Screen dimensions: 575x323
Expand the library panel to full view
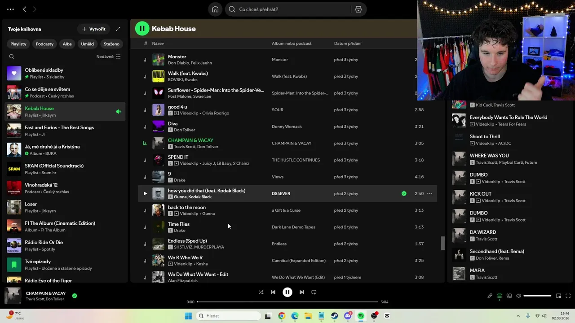point(118,29)
